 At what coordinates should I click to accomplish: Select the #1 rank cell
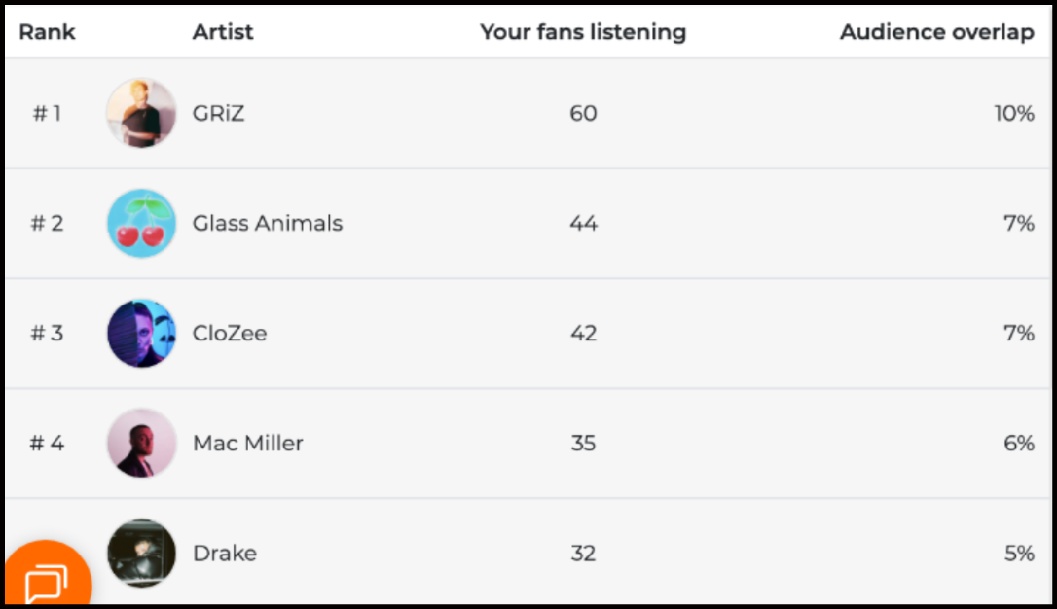(x=47, y=114)
